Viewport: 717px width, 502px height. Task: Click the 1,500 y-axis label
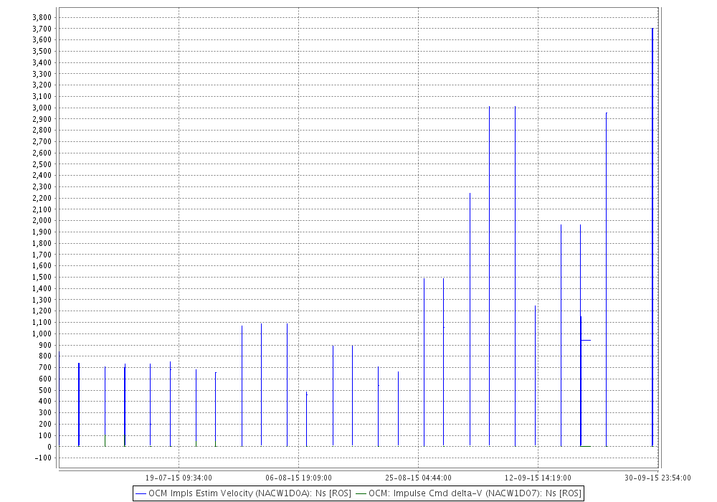tap(42, 277)
